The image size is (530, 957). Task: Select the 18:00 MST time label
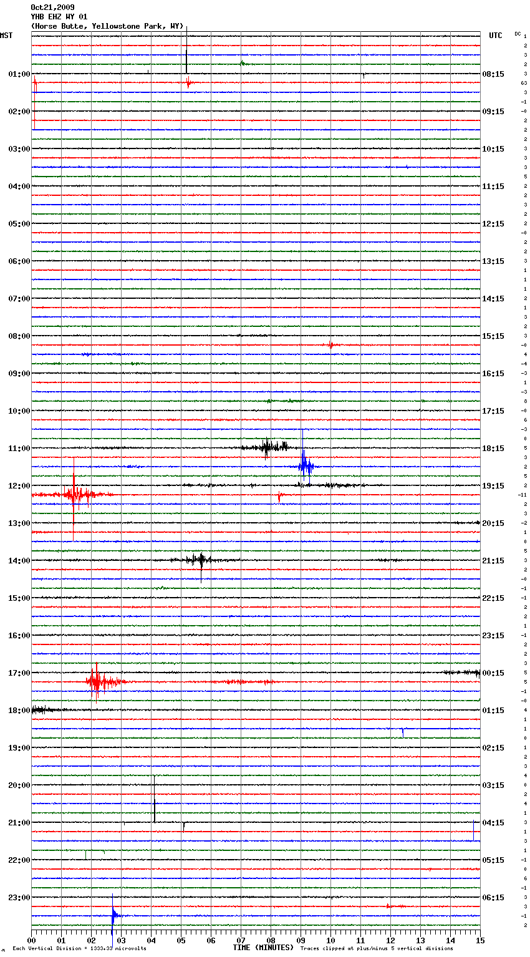19,711
